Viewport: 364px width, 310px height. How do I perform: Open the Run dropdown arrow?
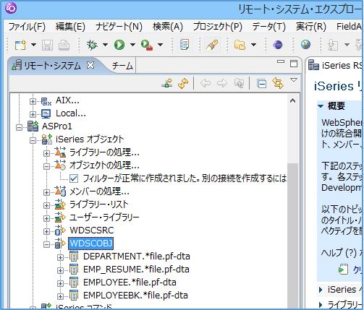(132, 45)
